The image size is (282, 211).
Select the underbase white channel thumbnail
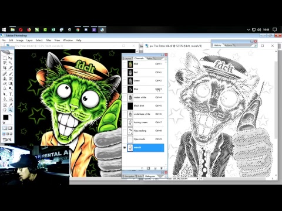point(130,114)
